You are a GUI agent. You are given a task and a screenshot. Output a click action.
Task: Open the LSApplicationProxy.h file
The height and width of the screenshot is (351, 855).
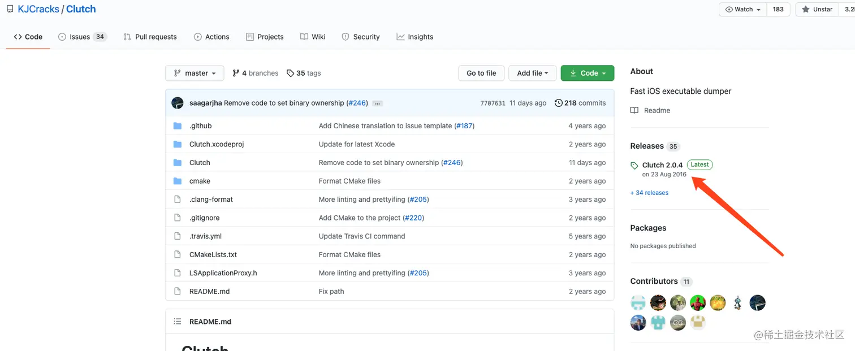[x=223, y=273]
